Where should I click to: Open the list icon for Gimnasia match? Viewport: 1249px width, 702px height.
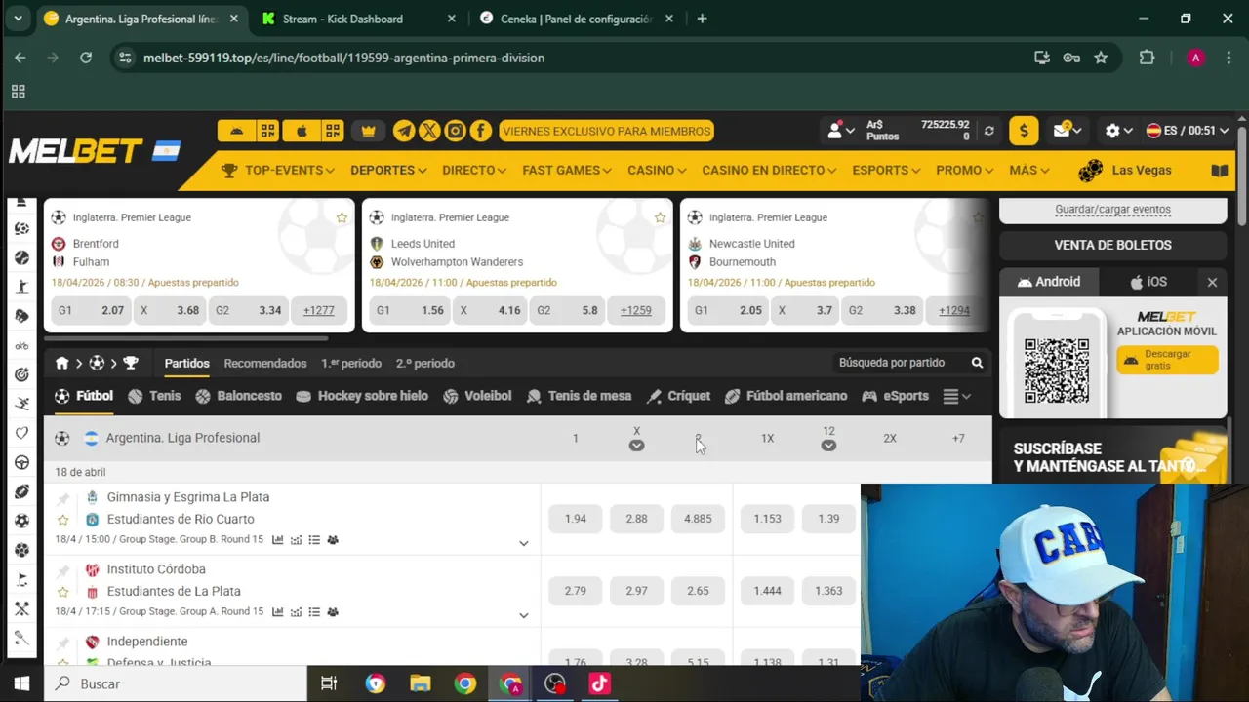pyautogui.click(x=314, y=539)
